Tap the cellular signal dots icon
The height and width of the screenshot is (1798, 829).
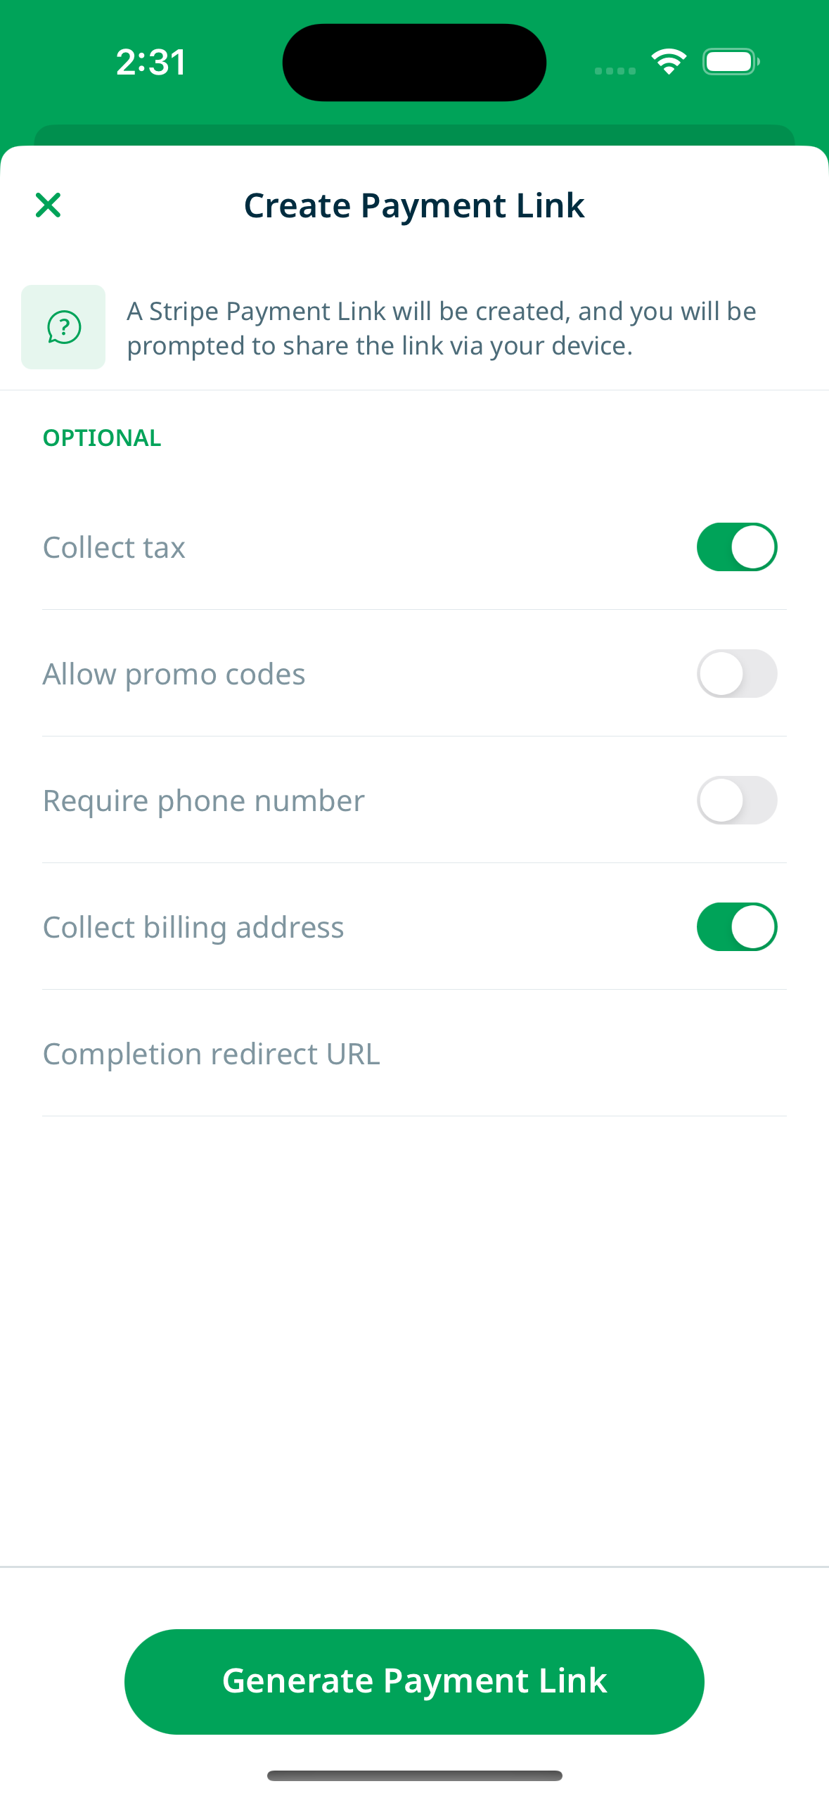[x=615, y=71]
